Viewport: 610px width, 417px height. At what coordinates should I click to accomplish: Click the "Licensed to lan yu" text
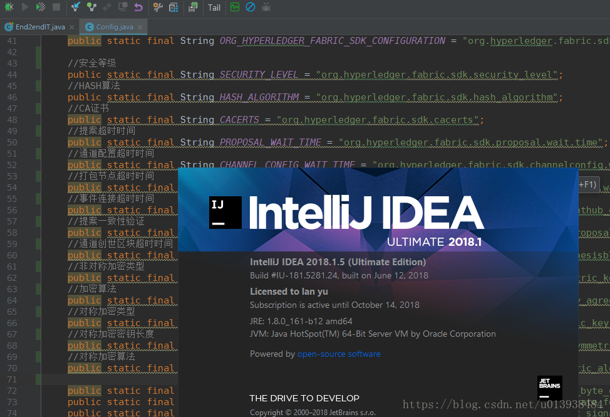coord(289,292)
